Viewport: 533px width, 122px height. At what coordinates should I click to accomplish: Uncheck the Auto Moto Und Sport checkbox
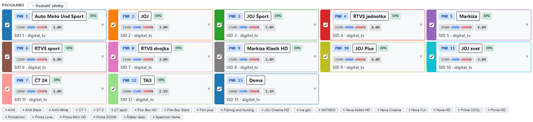click(7, 25)
